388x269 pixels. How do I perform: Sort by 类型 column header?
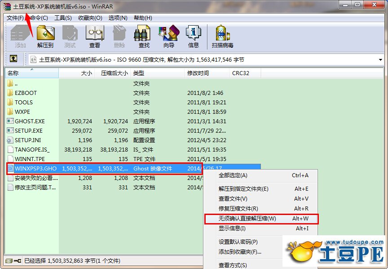click(157, 73)
